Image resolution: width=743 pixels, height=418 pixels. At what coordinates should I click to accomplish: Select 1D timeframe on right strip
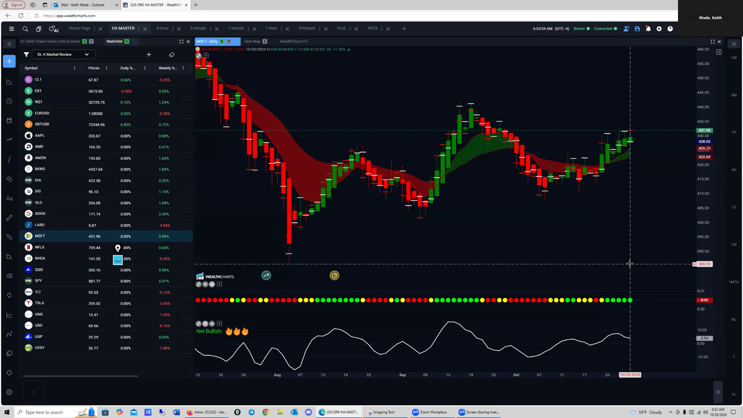tap(734, 207)
